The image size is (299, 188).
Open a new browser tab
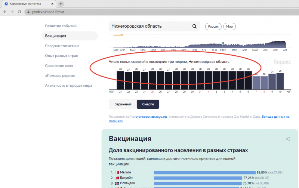tap(61, 4)
